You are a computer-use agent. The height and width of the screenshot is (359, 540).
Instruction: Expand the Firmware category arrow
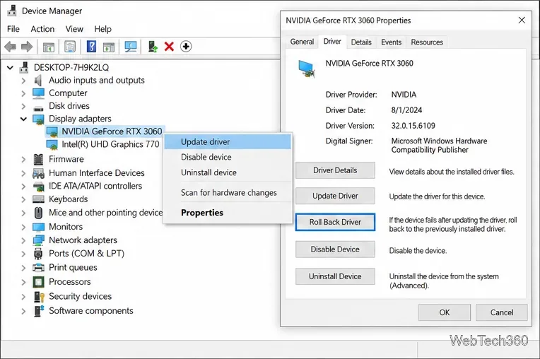pos(23,160)
